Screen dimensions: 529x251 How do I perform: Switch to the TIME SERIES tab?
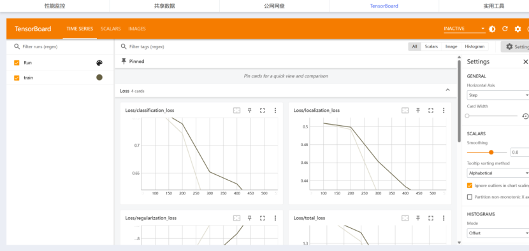pyautogui.click(x=80, y=29)
